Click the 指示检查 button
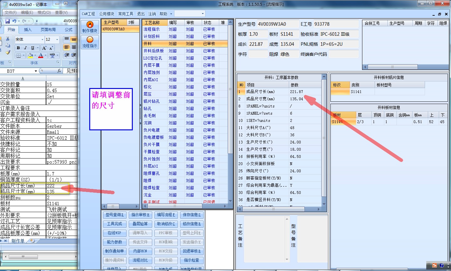This screenshot has height=271, width=451. click(x=192, y=260)
